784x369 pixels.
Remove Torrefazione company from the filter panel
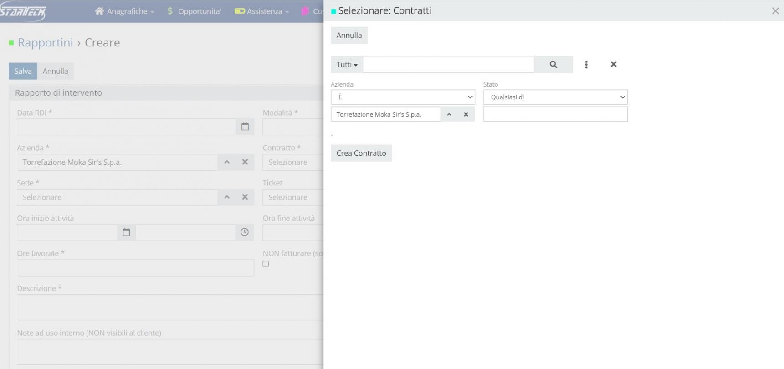click(466, 114)
